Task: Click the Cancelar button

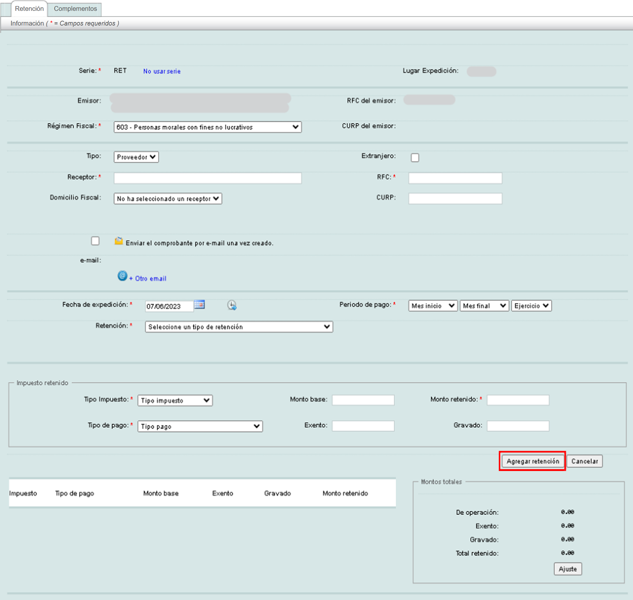Action: (x=584, y=461)
